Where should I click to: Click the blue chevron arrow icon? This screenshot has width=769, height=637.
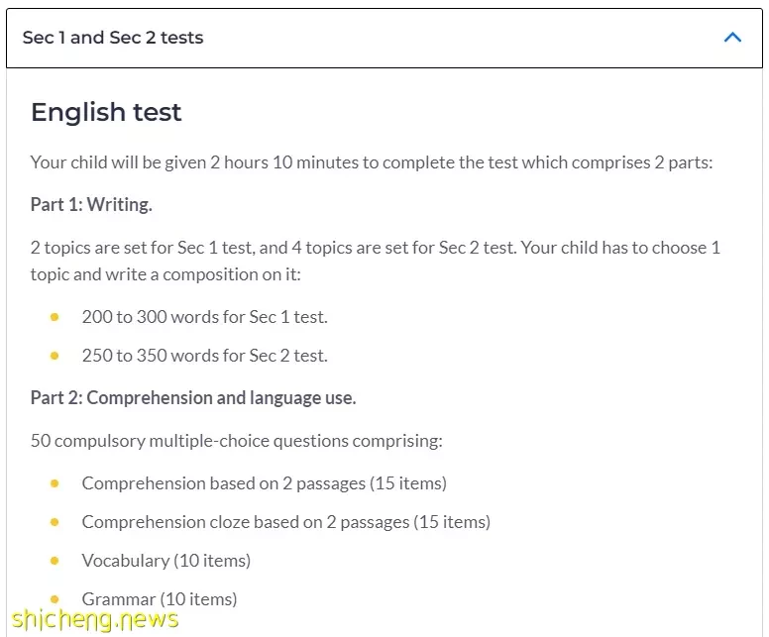click(732, 38)
